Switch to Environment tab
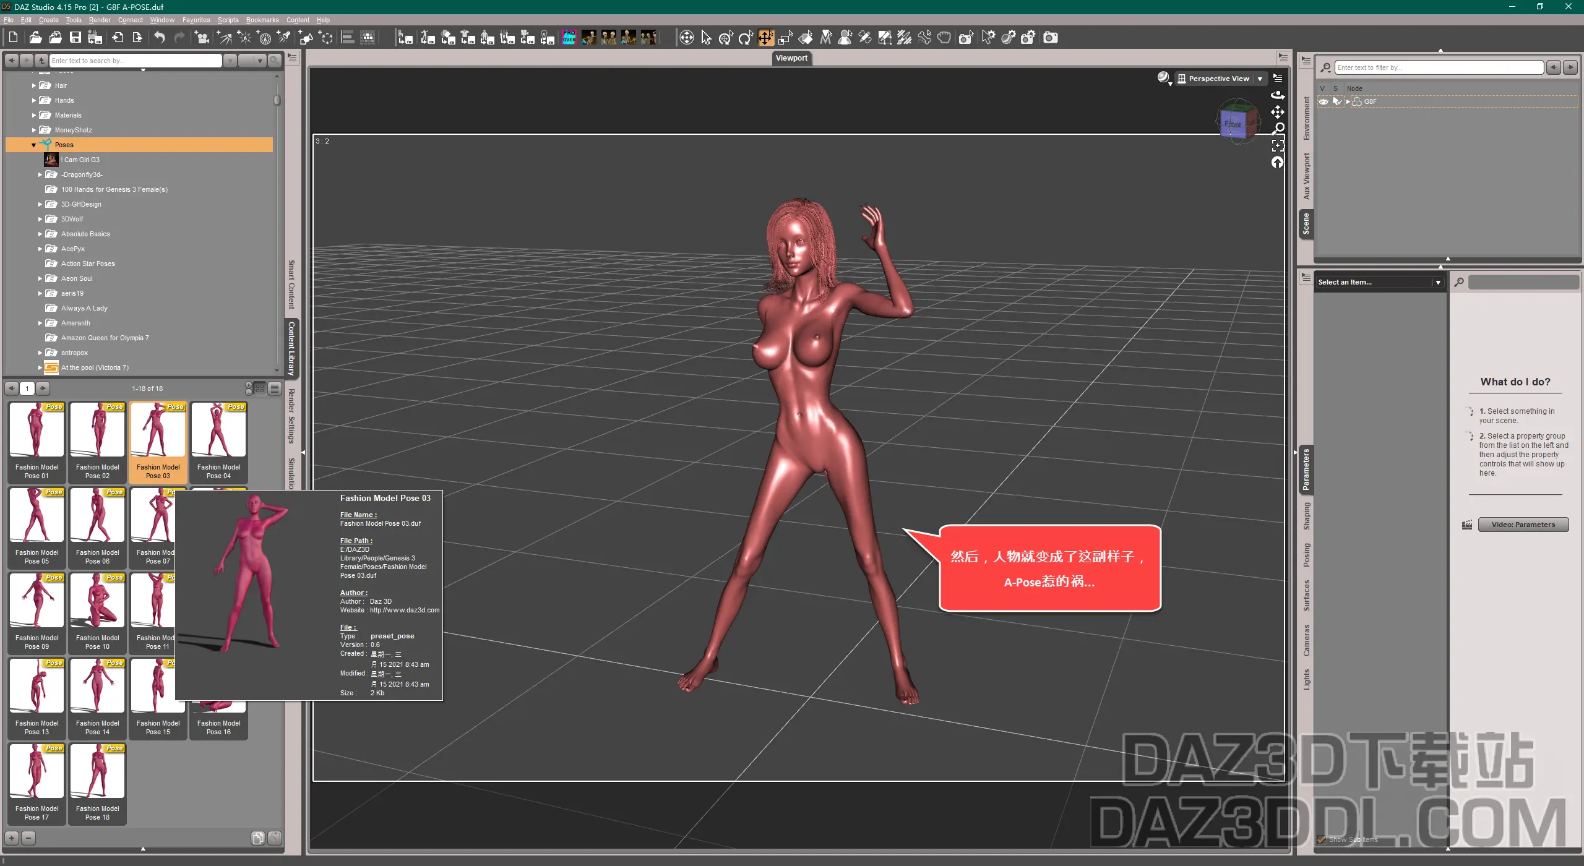The image size is (1584, 866). coord(1306,118)
